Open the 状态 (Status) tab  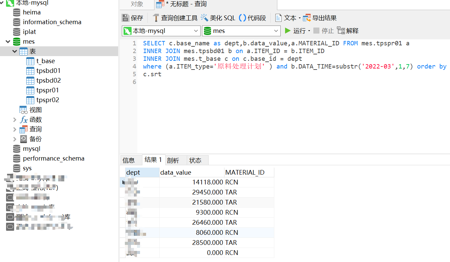(195, 160)
